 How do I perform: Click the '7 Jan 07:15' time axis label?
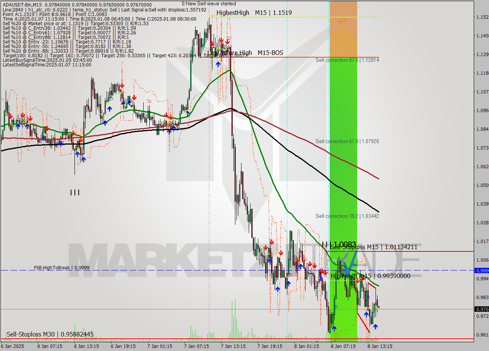[x=196, y=346]
